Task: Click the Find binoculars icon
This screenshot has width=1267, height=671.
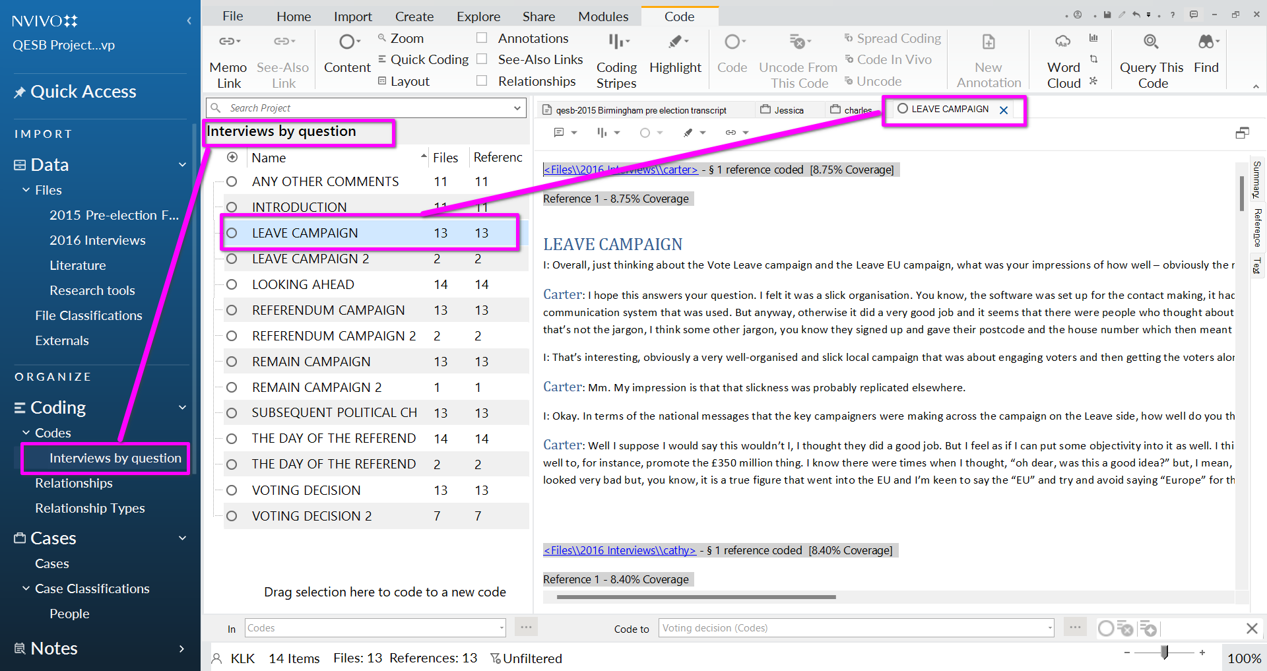Action: click(x=1206, y=42)
